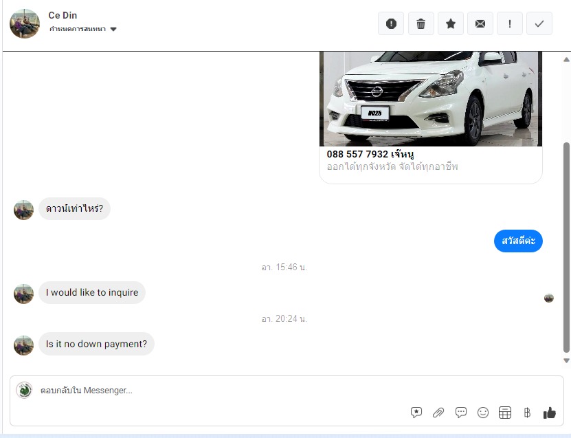
Task: Click Ce Din's header profile picture
Action: click(x=25, y=23)
